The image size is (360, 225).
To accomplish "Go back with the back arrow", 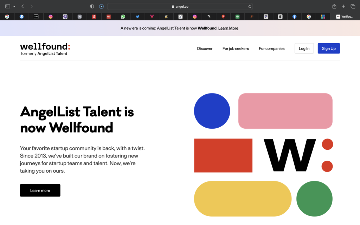I will (x=23, y=6).
